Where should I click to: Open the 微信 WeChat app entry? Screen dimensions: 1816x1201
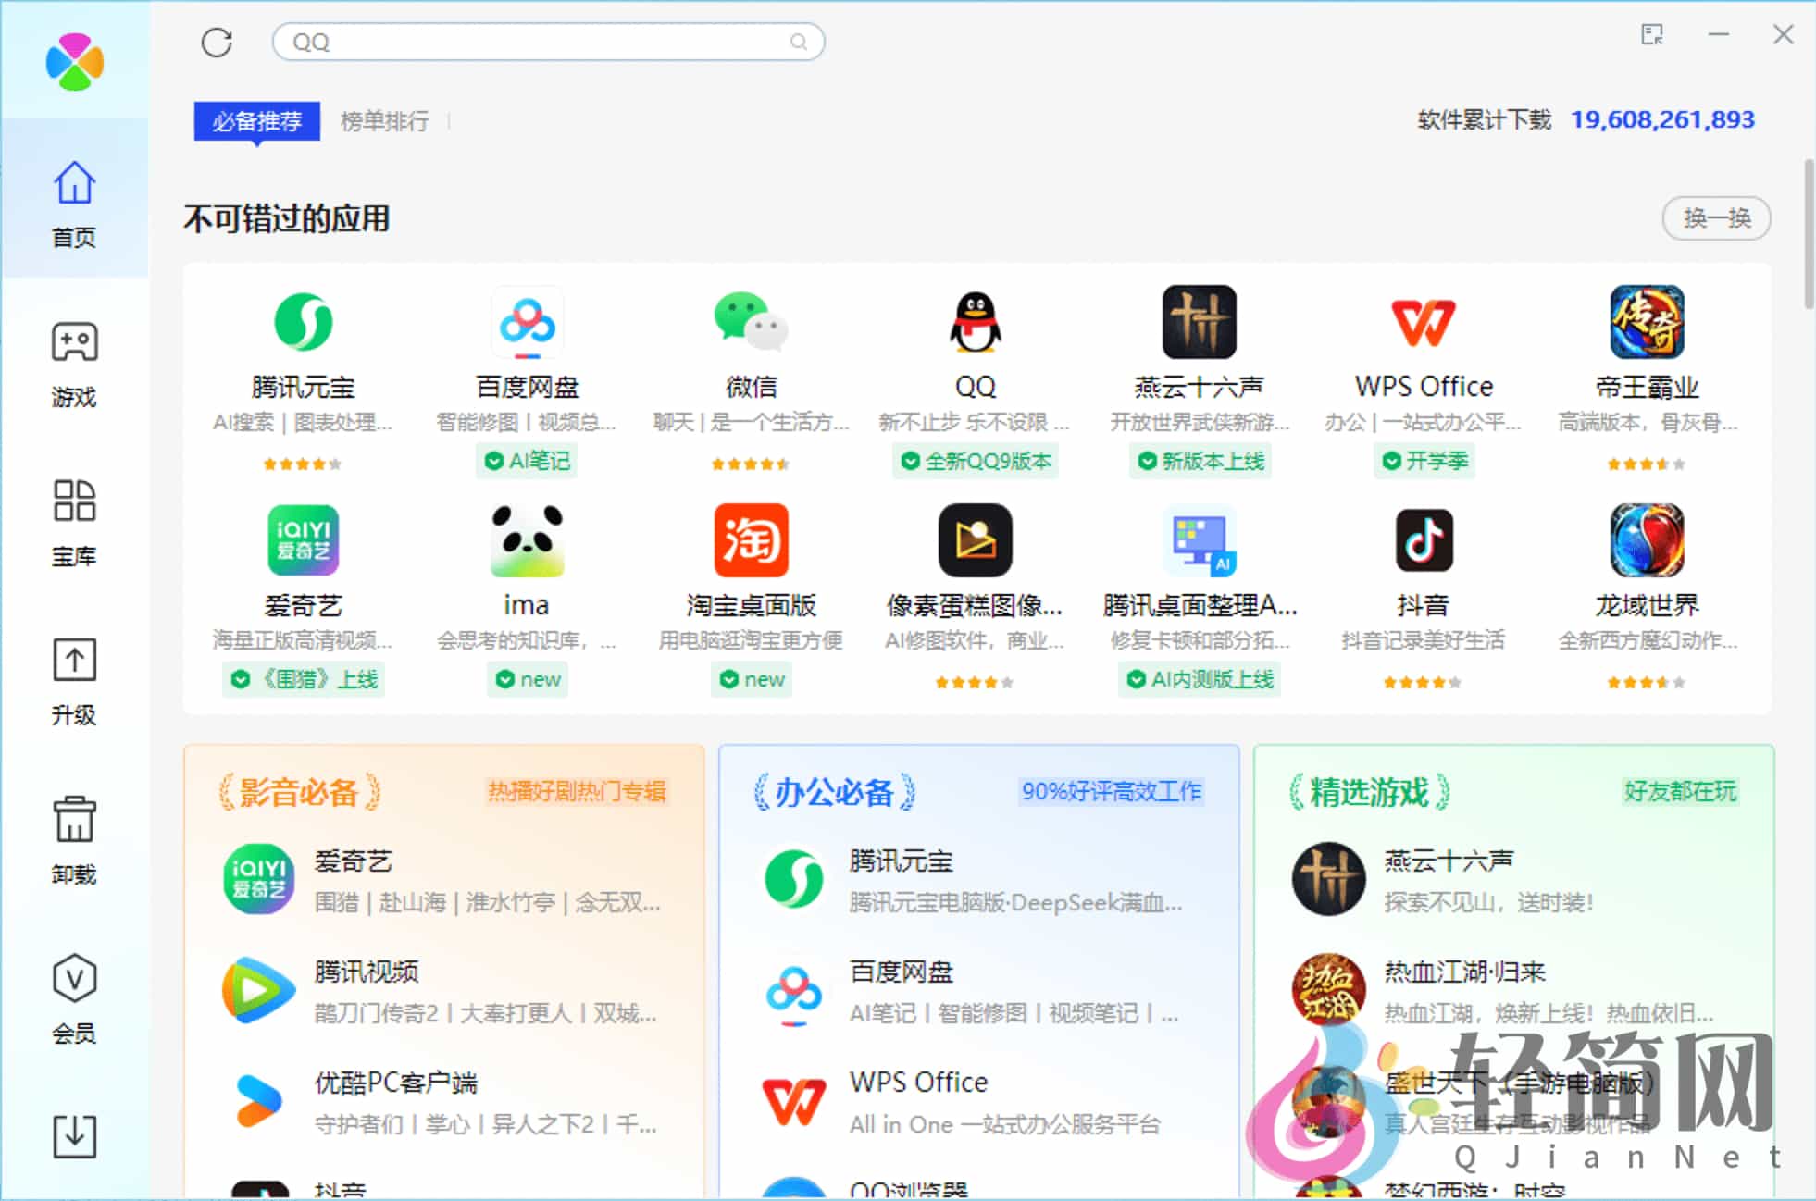751,324
